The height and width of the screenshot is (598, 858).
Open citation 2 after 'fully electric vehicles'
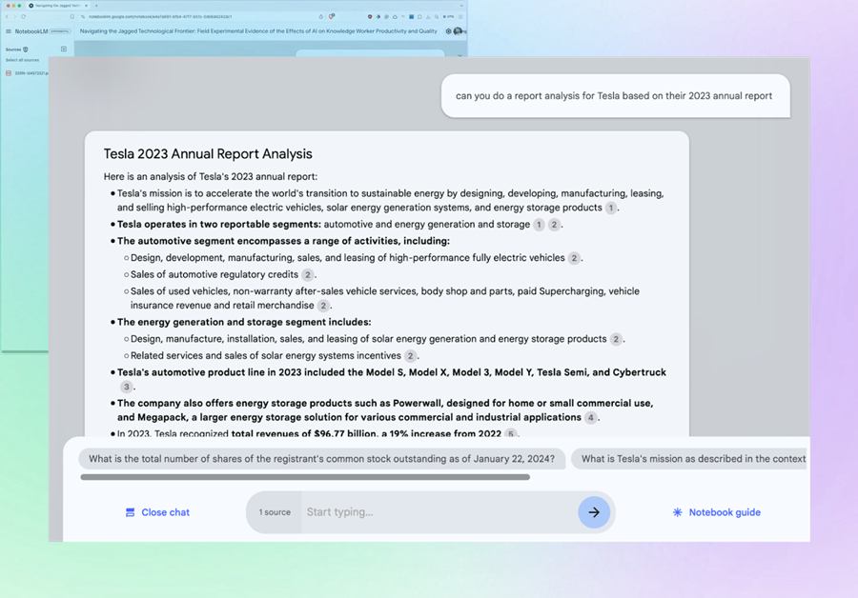click(574, 258)
